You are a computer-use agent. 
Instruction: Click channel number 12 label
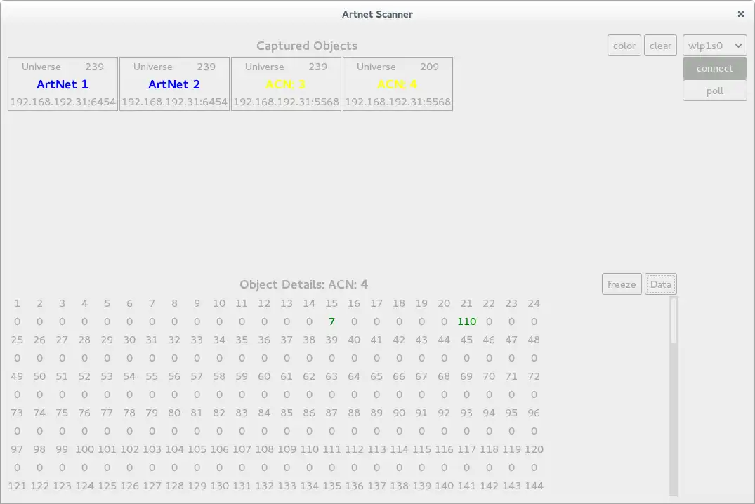(264, 303)
